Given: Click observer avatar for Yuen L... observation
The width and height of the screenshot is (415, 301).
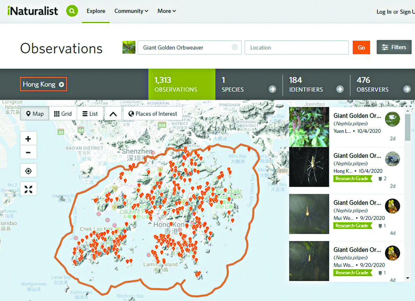Looking at the screenshot, I should coord(392,119).
